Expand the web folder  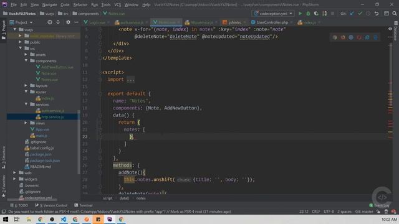click(x=15, y=173)
